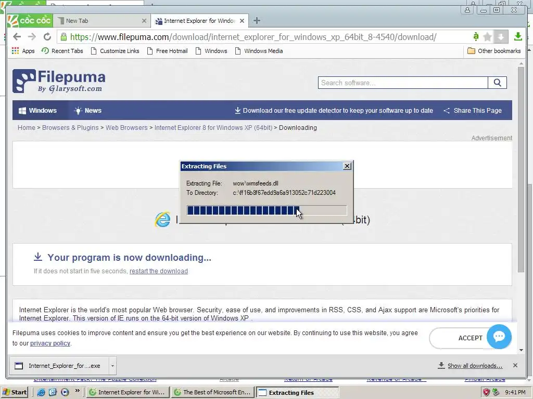The image size is (533, 399).
Task: Go to the Home breadcrumb
Action: pos(26,128)
